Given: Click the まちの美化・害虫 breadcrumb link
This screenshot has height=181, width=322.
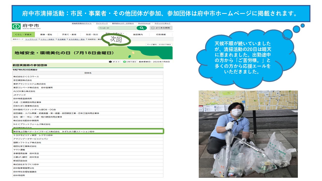Looking at the screenshot, I should point(77,39).
